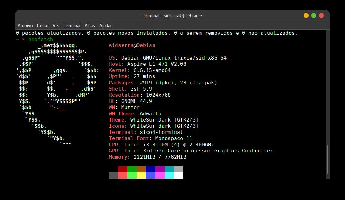
Task: Minimize the window with the yellow button
Action: 306,15
